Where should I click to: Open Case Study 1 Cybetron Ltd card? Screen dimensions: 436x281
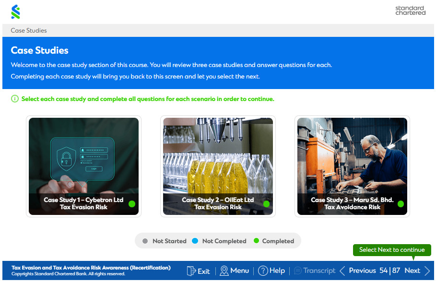(x=83, y=166)
